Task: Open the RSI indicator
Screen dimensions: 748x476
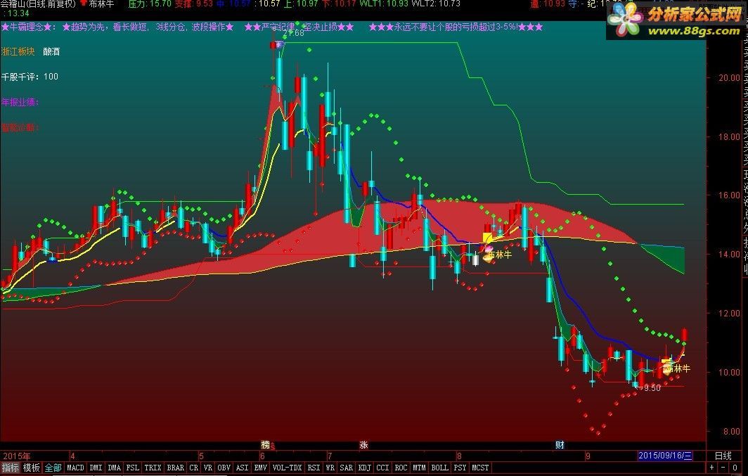Action: tap(314, 468)
